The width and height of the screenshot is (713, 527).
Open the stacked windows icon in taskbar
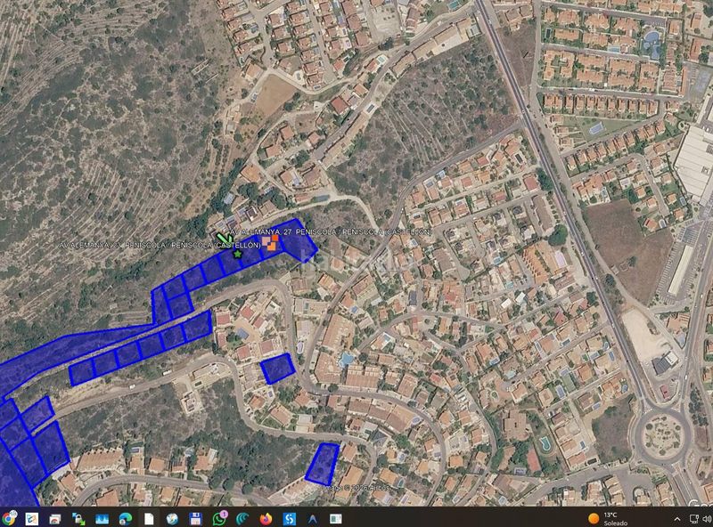tap(55, 518)
